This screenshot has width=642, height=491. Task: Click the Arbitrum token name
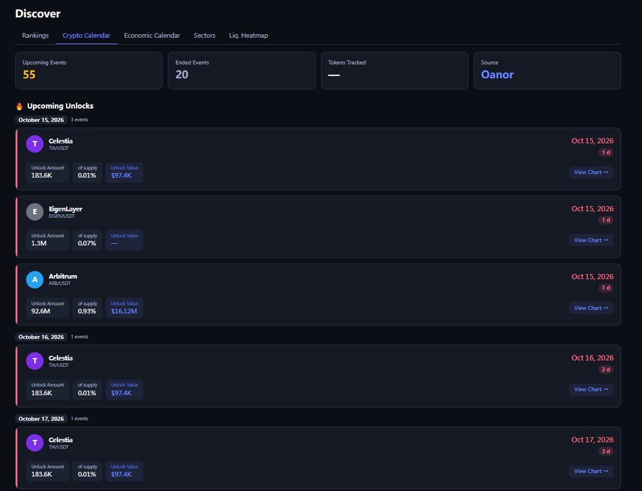[63, 276]
